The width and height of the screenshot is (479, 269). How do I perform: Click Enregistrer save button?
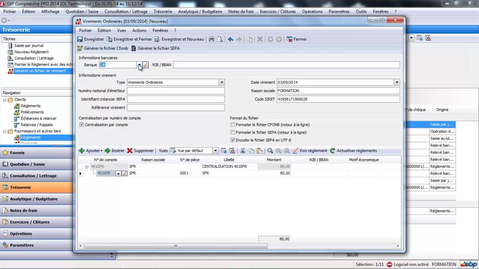(91, 39)
